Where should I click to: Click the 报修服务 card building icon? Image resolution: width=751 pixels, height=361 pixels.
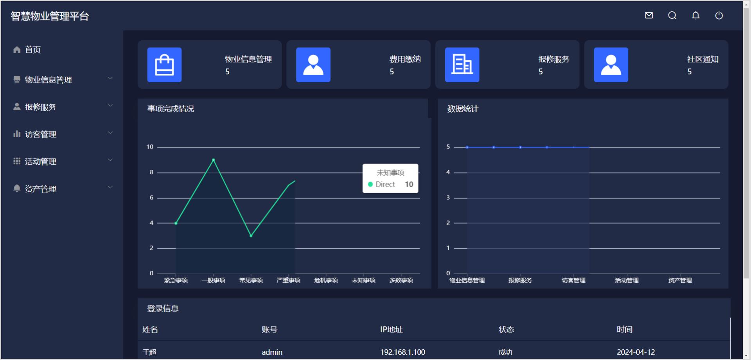click(x=462, y=65)
